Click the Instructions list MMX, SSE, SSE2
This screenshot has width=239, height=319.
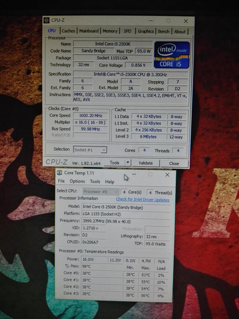pyautogui.click(x=130, y=97)
